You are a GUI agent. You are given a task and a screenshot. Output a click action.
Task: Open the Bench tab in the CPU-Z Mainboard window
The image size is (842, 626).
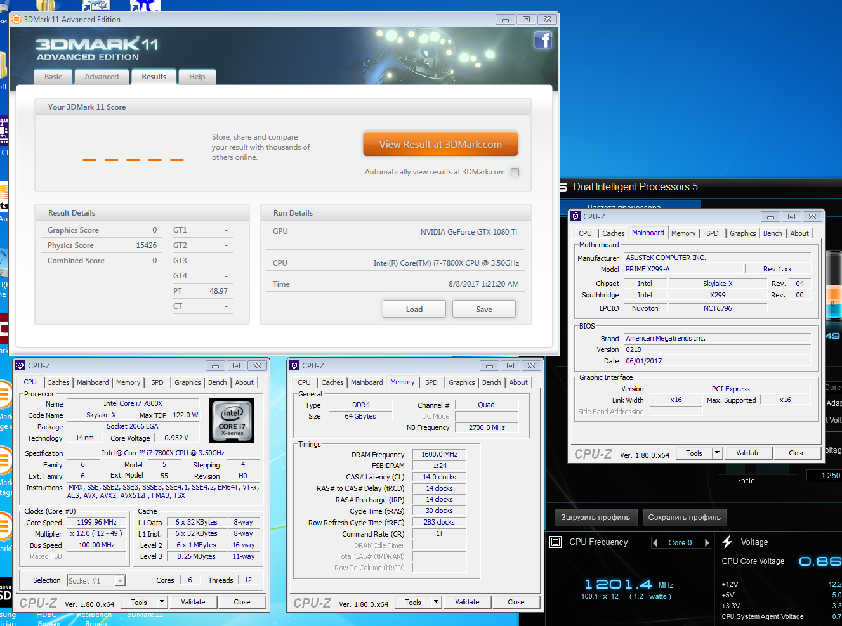click(773, 233)
